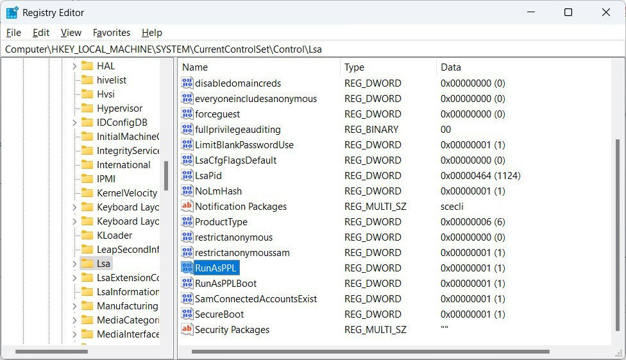Click the Notification Packages string icon
The image size is (626, 360).
[187, 206]
